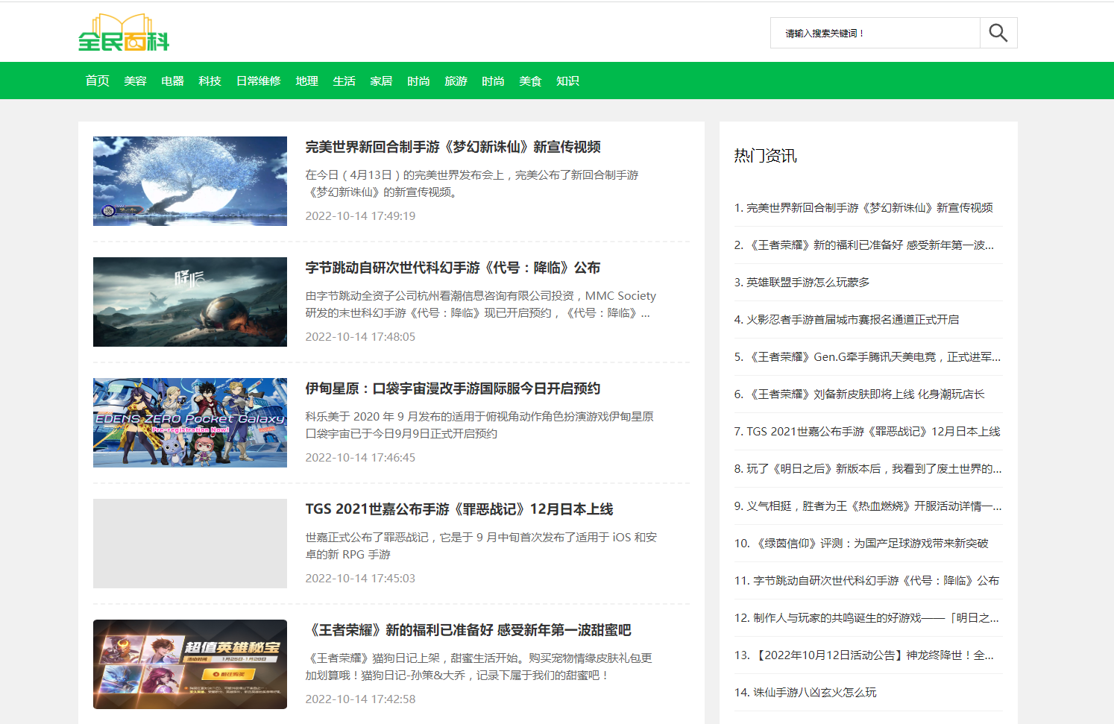Open article title 完美世界新回合制手游《梦幻新诛仙》新宣传视频
This screenshot has height=724, width=1114.
click(x=453, y=147)
